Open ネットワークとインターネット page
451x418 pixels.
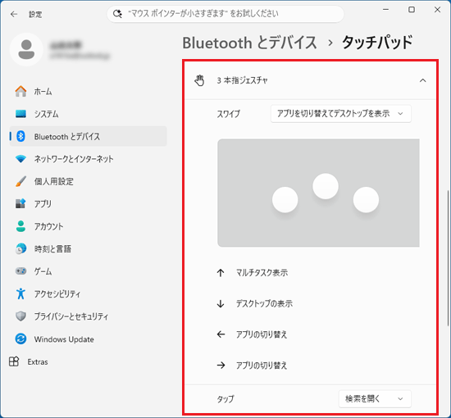click(x=88, y=159)
